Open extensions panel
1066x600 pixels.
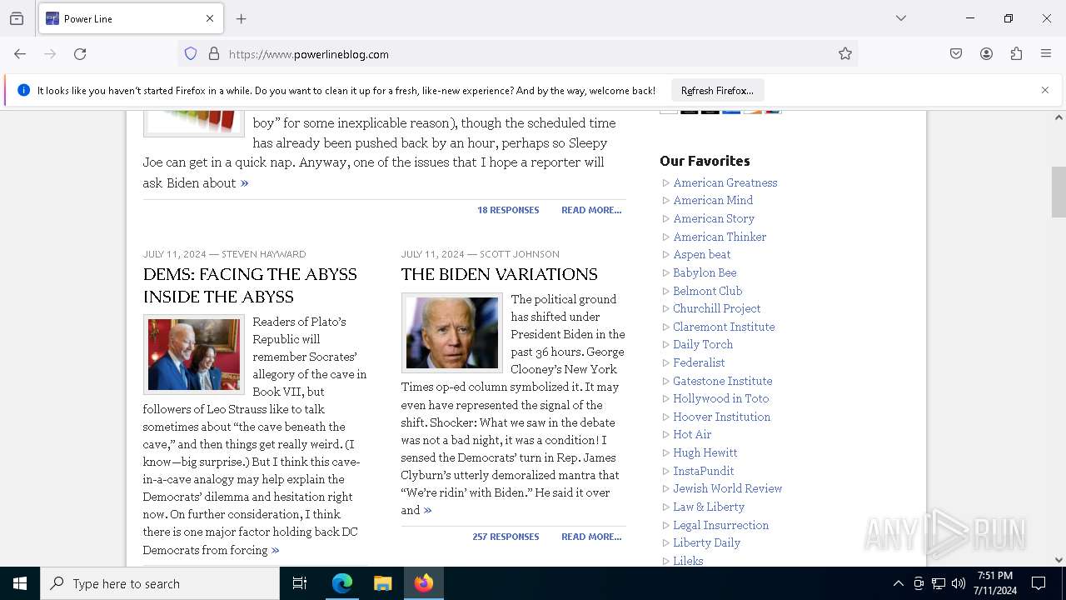[1016, 54]
